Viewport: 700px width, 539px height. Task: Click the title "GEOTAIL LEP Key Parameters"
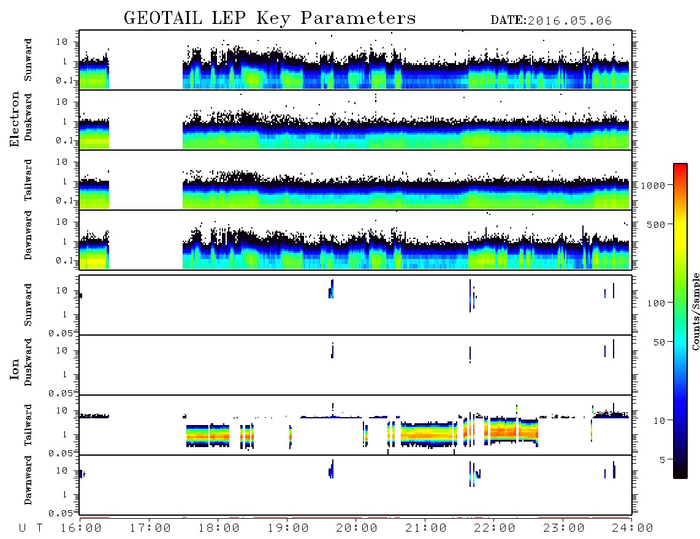[x=270, y=18]
